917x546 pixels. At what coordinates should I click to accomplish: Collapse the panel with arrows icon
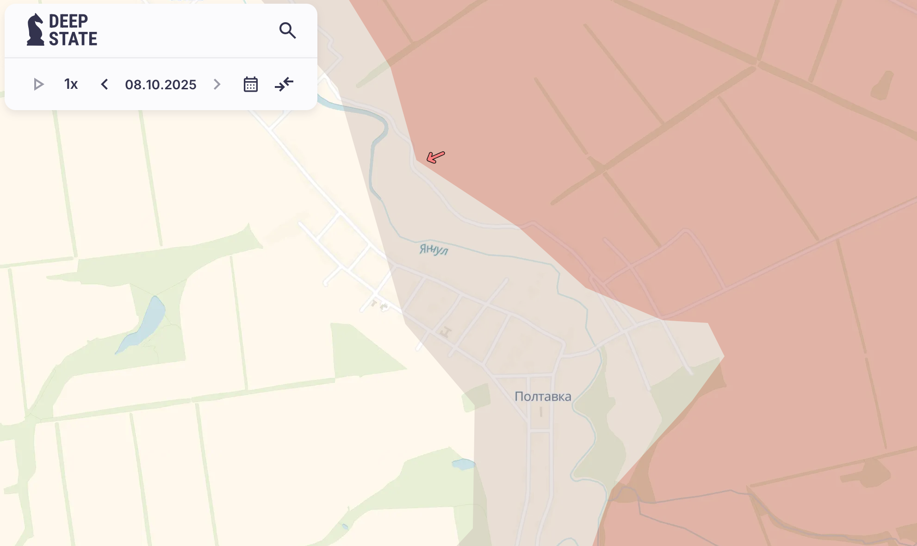284,84
